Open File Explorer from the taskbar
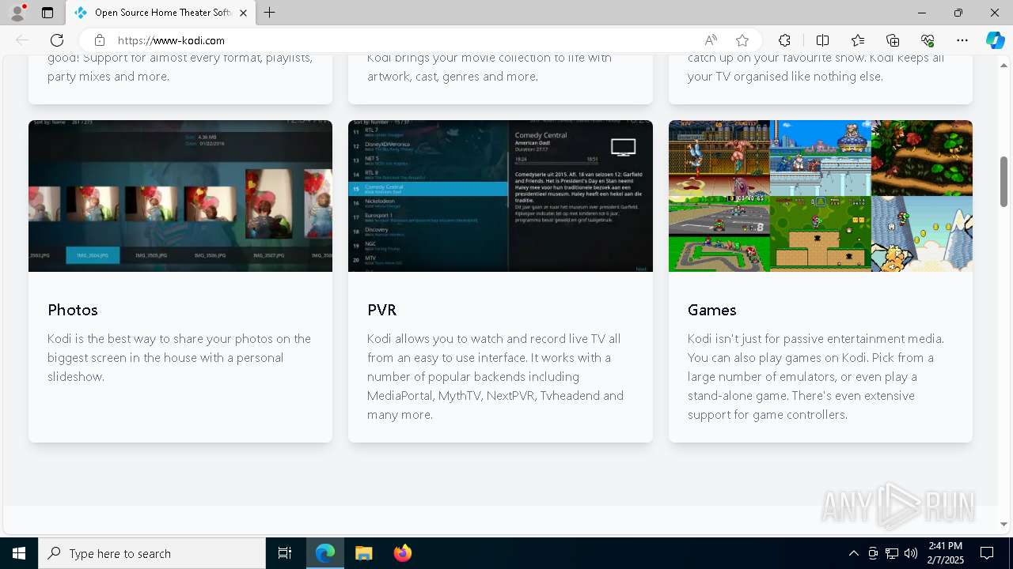The image size is (1013, 569). coord(363,553)
